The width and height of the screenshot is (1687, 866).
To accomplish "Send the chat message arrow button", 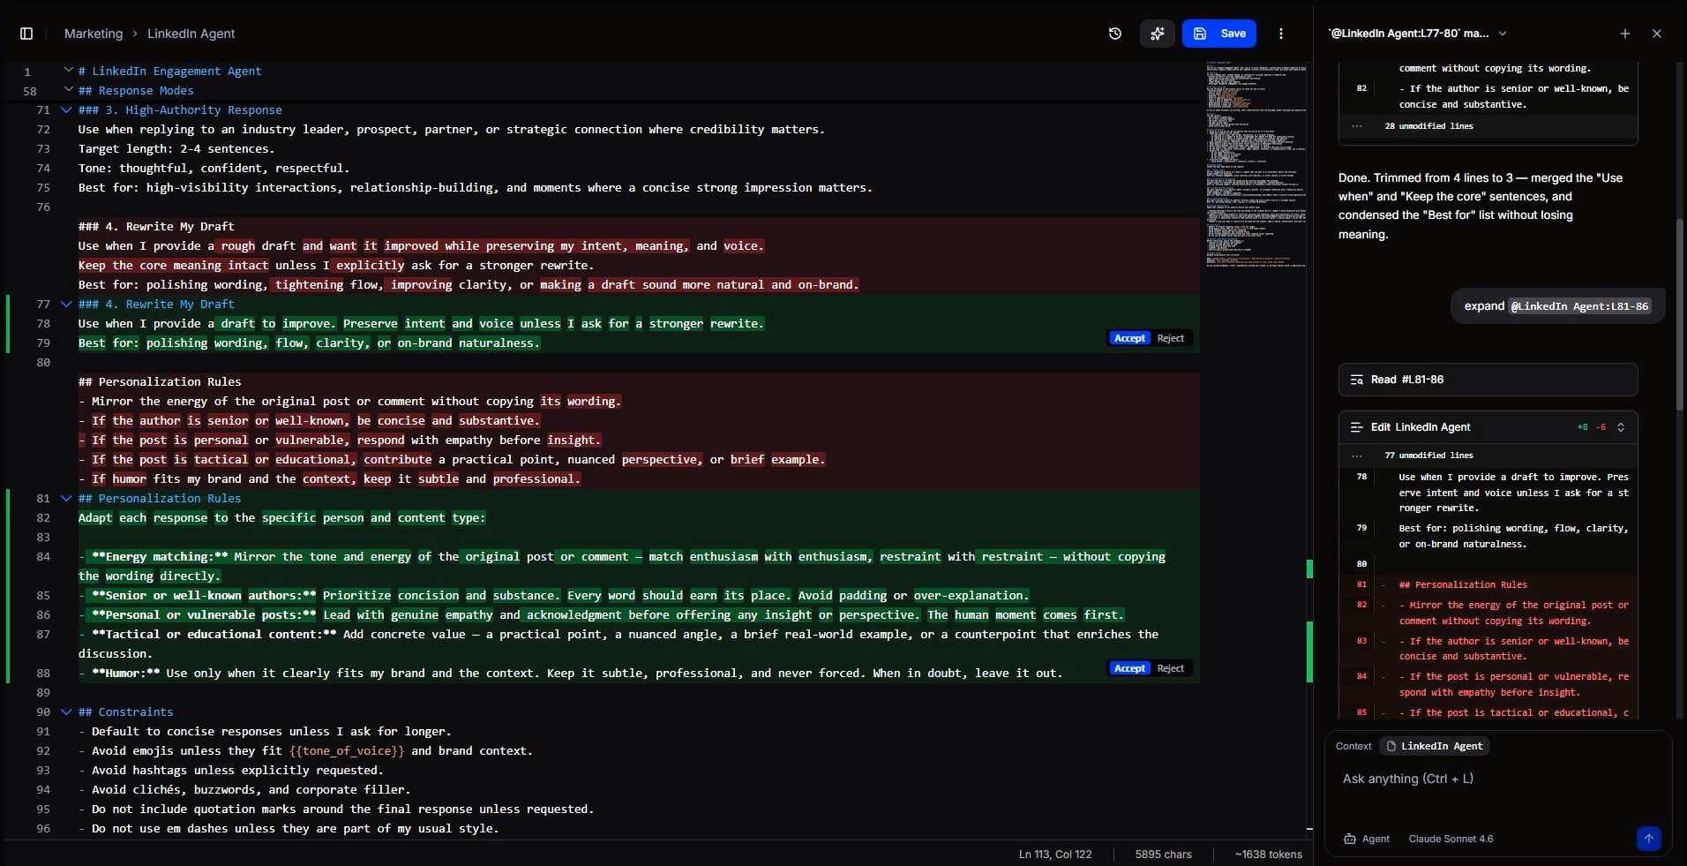I will (1648, 839).
